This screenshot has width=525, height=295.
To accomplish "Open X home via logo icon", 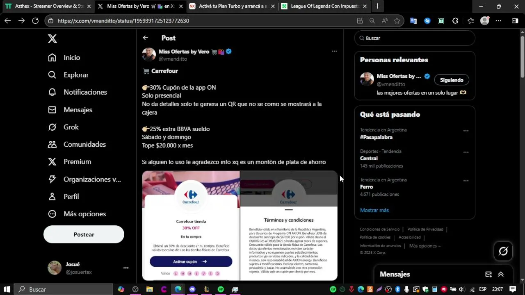I will click(x=52, y=39).
